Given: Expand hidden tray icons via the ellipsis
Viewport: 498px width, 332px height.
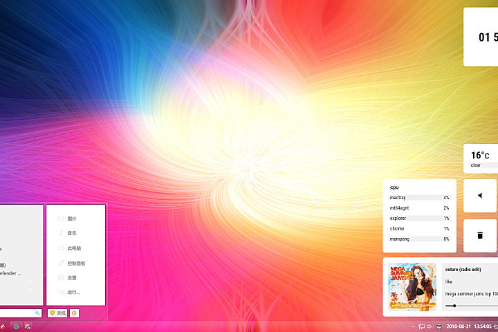Looking at the screenshot, I should pyautogui.click(x=413, y=326).
